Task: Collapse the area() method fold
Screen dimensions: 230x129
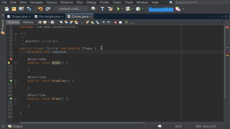Action: (15, 63)
